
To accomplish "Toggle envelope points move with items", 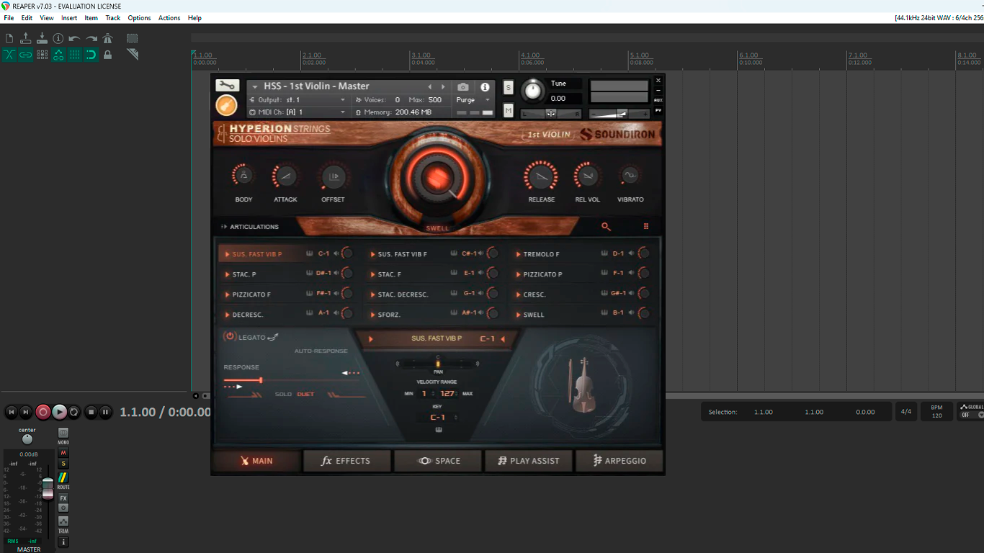I will click(58, 55).
